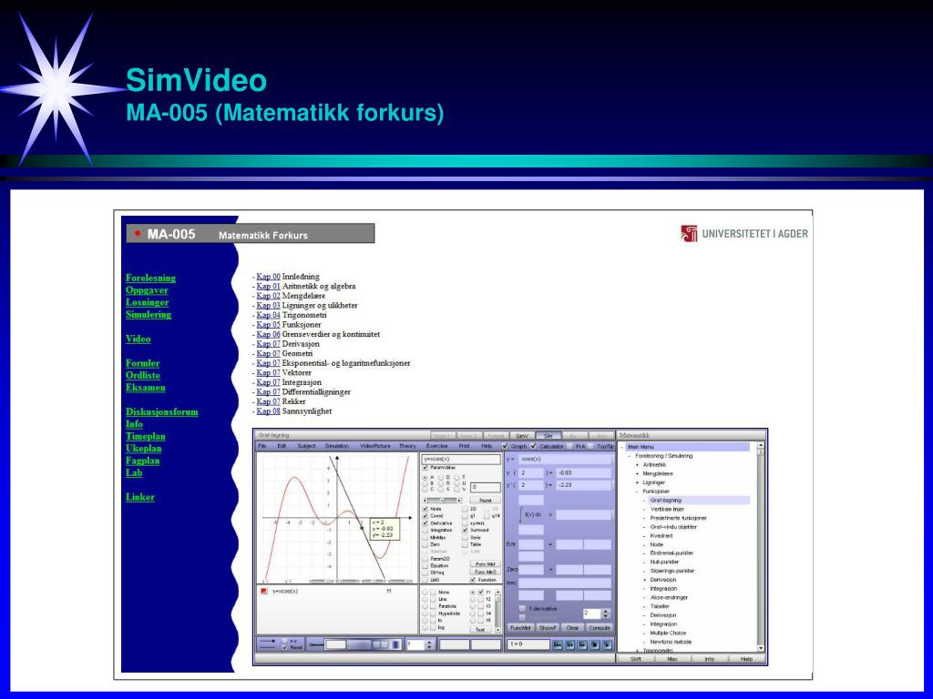This screenshot has width=933, height=699.
Task: Select Newtons metode tree item
Action: [x=671, y=642]
